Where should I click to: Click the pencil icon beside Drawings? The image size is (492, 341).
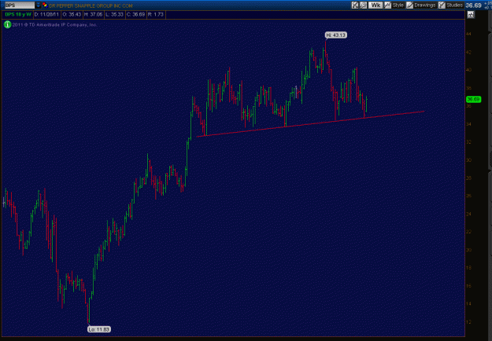pos(409,5)
